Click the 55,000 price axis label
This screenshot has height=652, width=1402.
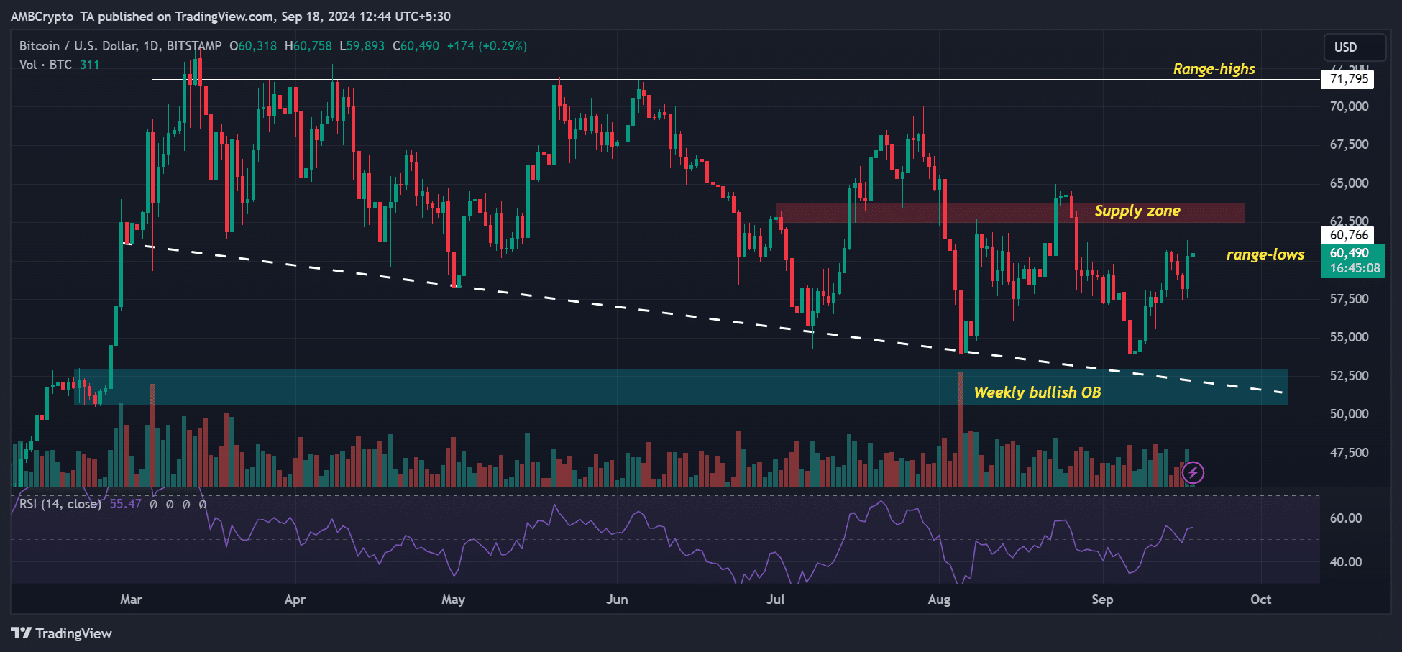point(1350,337)
